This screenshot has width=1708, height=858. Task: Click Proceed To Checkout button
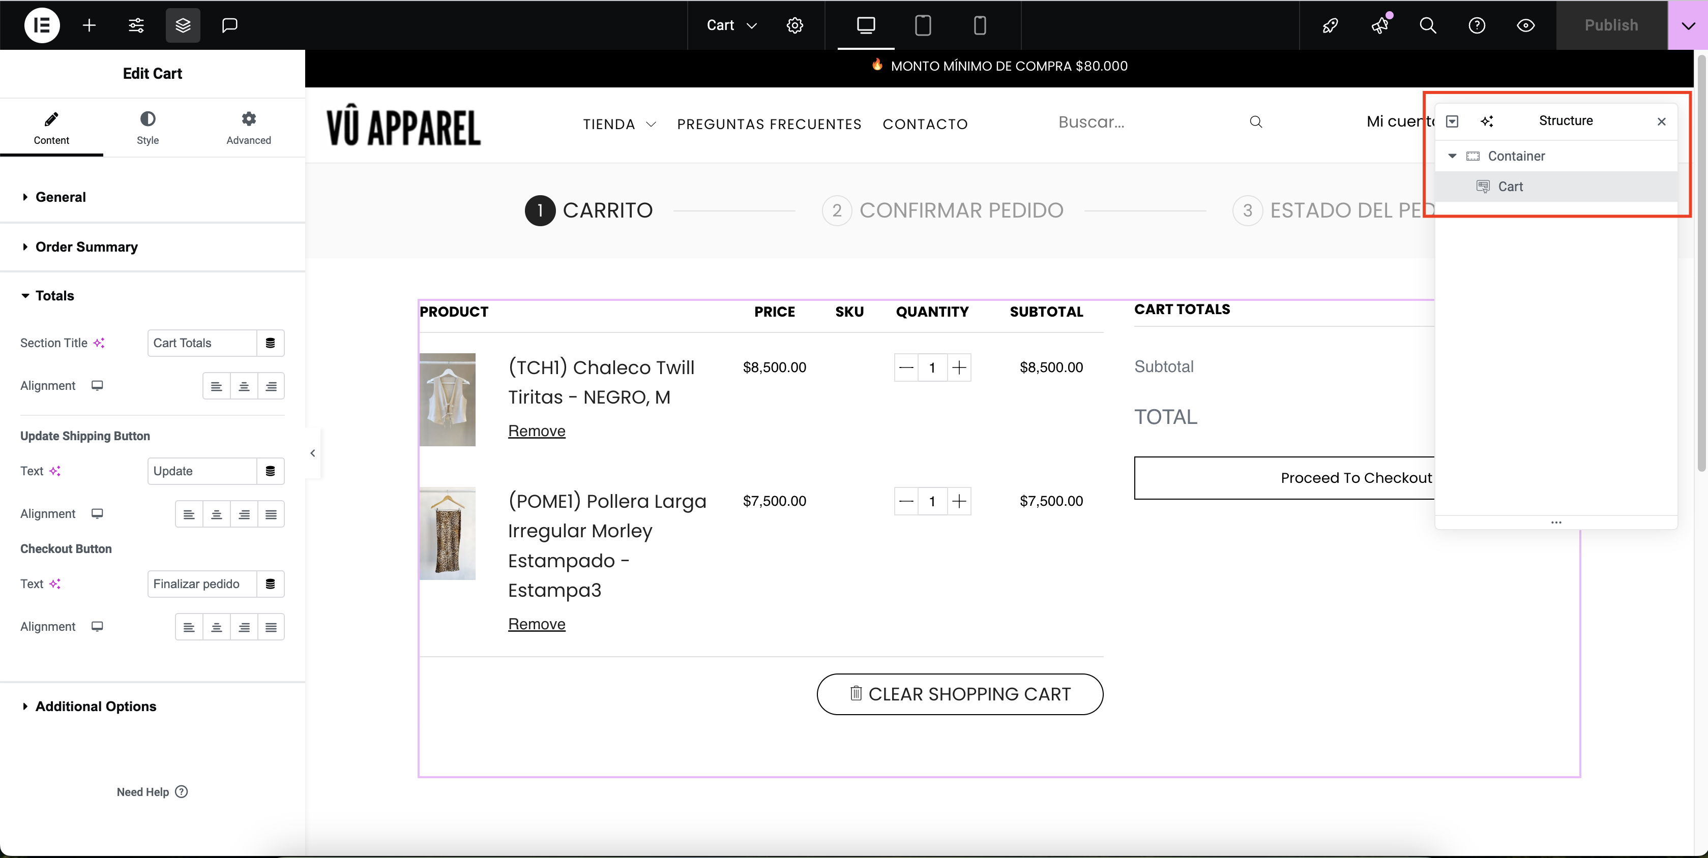click(x=1284, y=478)
